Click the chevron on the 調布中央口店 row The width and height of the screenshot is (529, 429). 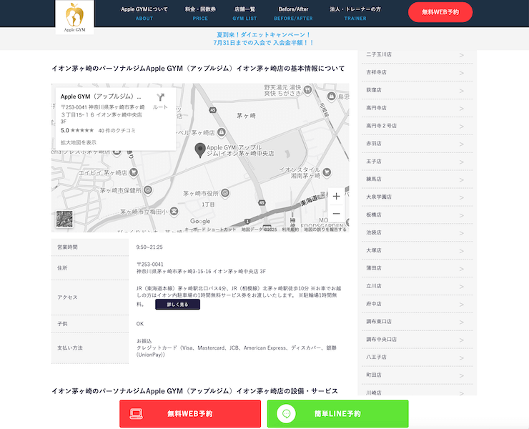[x=462, y=340]
